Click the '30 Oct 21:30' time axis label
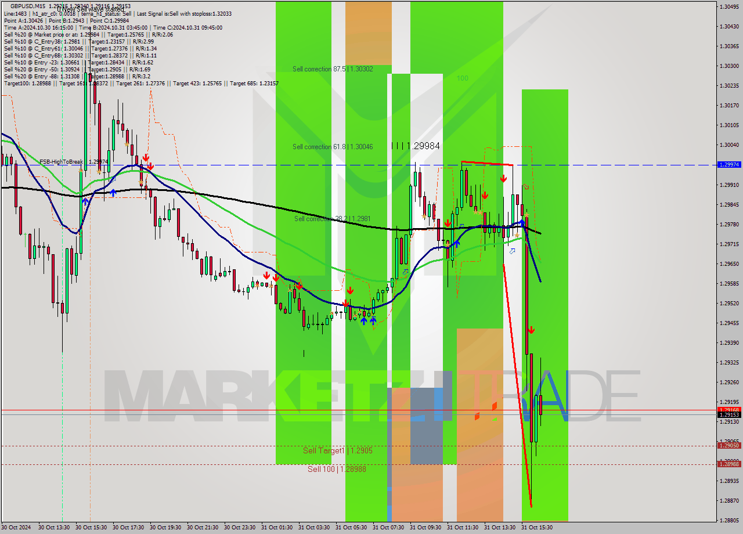This screenshot has width=743, height=534. 203,528
